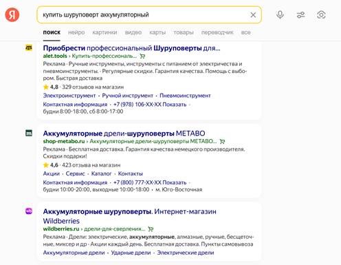The height and width of the screenshot is (265, 341).
Task: Click 'м. Юго-Восточная' metro text
Action: coord(179,190)
